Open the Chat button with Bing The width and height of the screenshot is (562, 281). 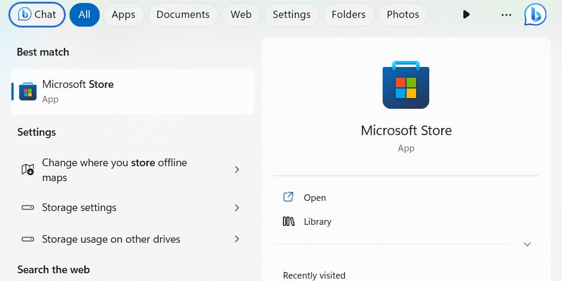(x=37, y=14)
